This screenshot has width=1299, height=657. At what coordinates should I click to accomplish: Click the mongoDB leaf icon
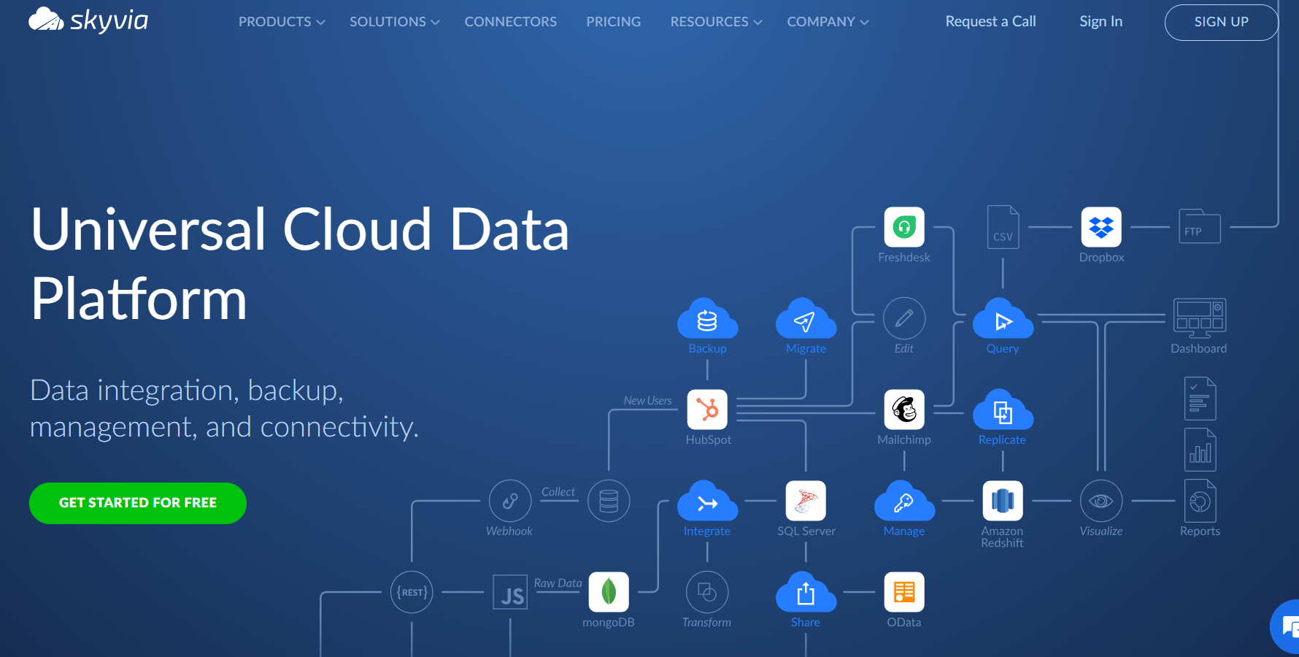coord(609,592)
